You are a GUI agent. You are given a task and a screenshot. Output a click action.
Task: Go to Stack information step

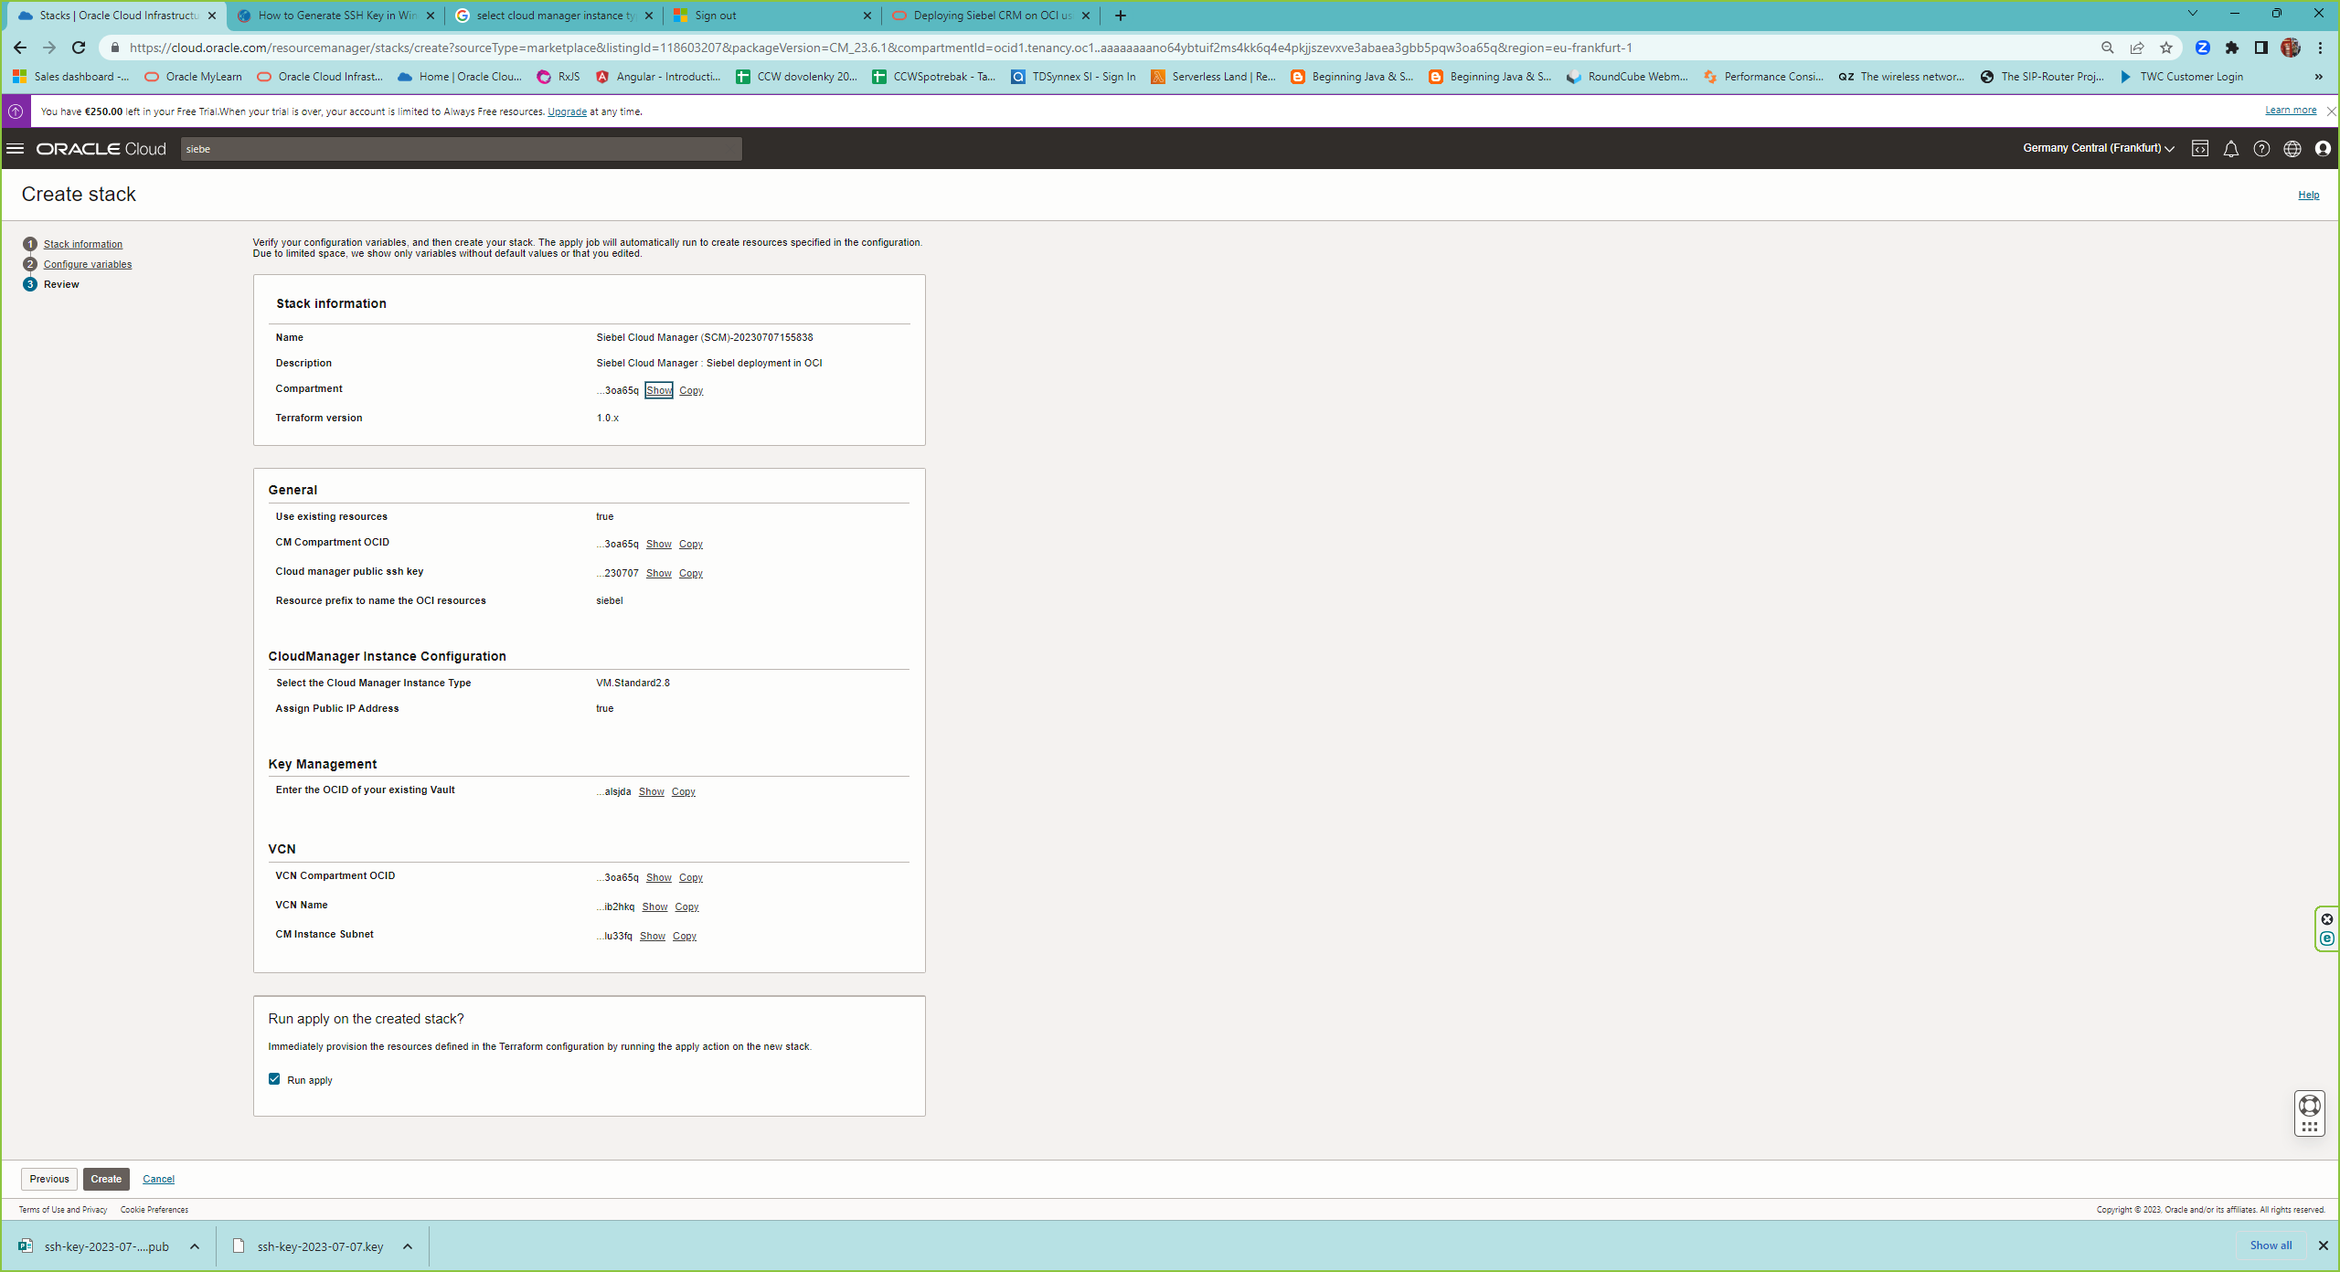point(83,244)
